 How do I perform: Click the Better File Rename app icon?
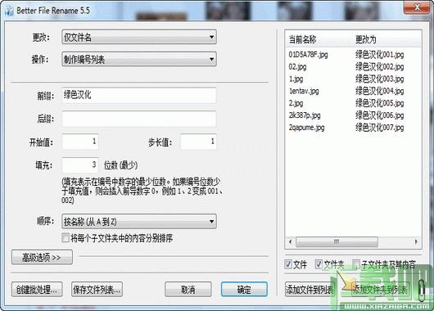point(9,11)
